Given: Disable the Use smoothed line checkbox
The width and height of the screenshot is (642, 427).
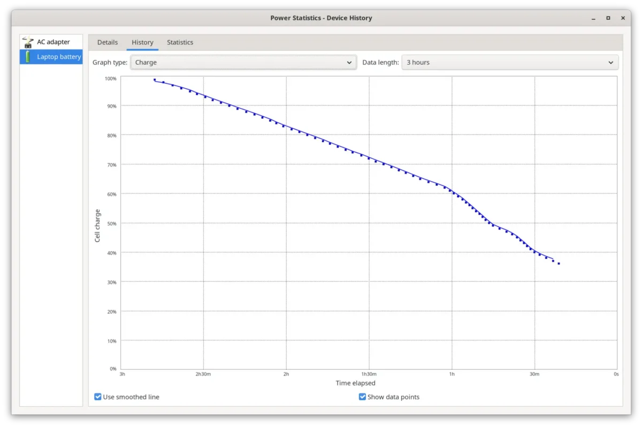Looking at the screenshot, I should (x=98, y=397).
